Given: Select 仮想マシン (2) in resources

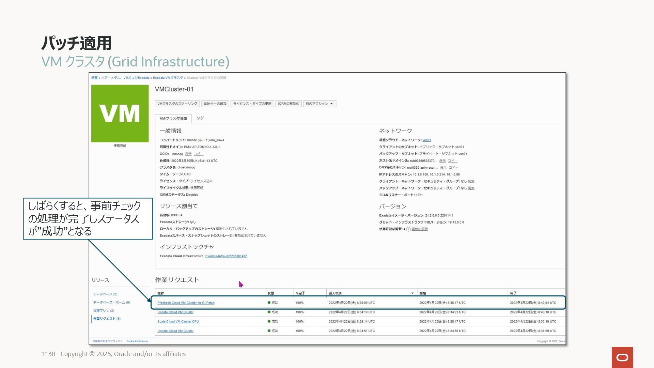Looking at the screenshot, I should (104, 311).
